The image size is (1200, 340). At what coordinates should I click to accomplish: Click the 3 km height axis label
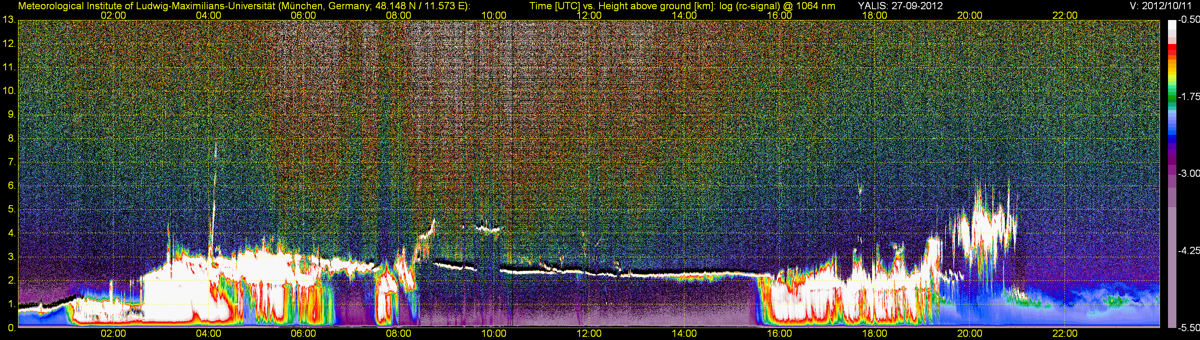tap(12, 257)
